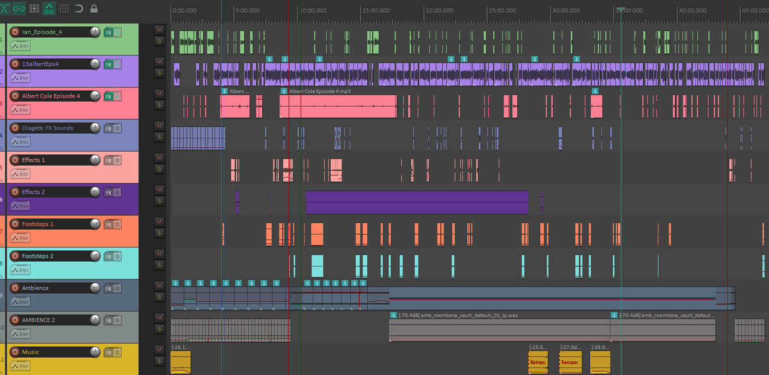Arm Albert Cole Episode 4 track for recording

tap(15, 96)
